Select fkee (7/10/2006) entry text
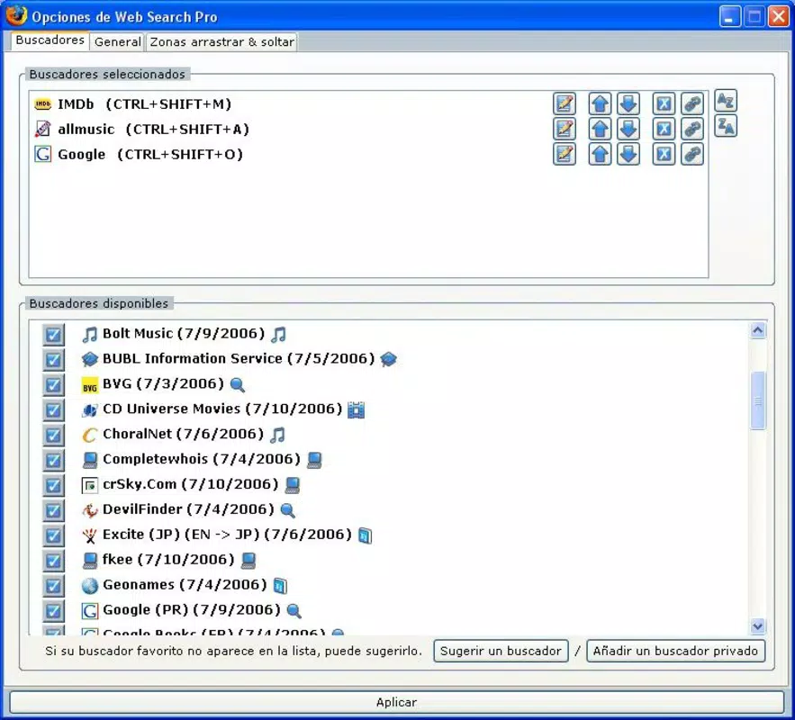Image resolution: width=795 pixels, height=720 pixels. pyautogui.click(x=168, y=560)
